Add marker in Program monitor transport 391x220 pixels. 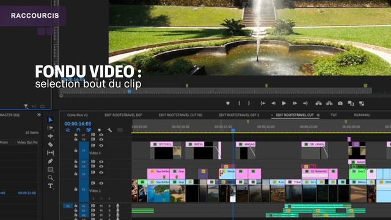click(228, 103)
